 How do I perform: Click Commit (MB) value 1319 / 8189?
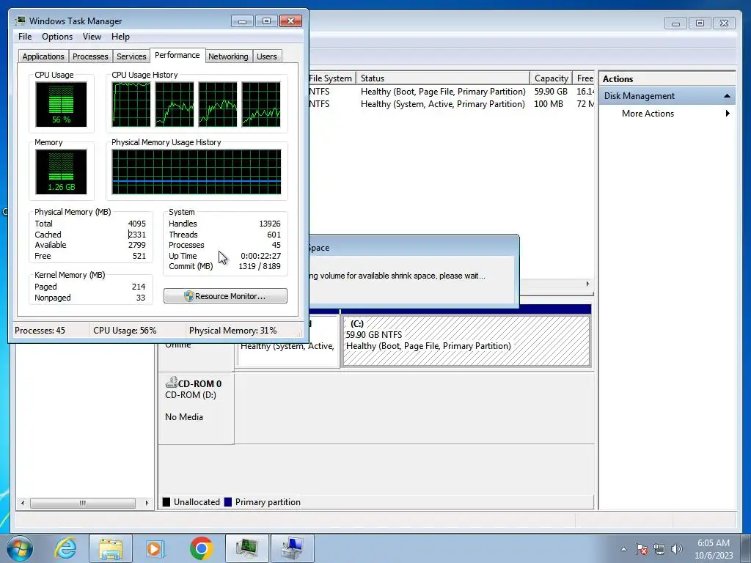(x=260, y=266)
